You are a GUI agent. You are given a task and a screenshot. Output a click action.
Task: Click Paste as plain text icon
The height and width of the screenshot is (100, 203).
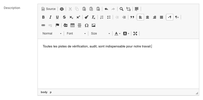click(91, 9)
